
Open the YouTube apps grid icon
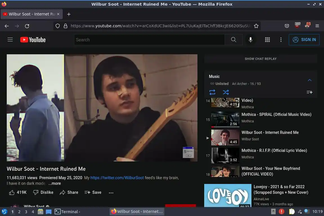tap(267, 40)
